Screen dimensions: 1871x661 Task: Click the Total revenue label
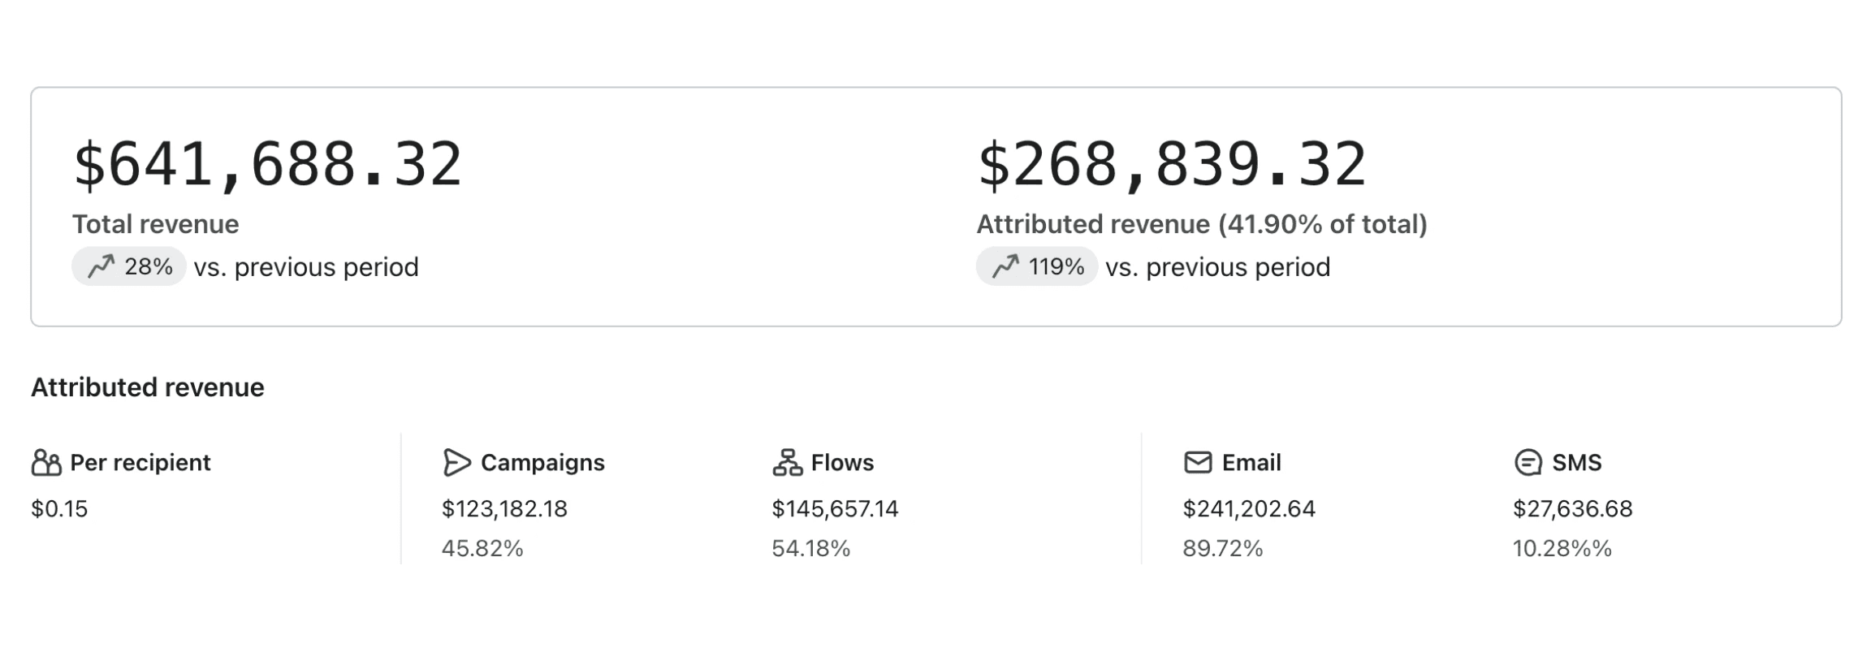pos(155,224)
